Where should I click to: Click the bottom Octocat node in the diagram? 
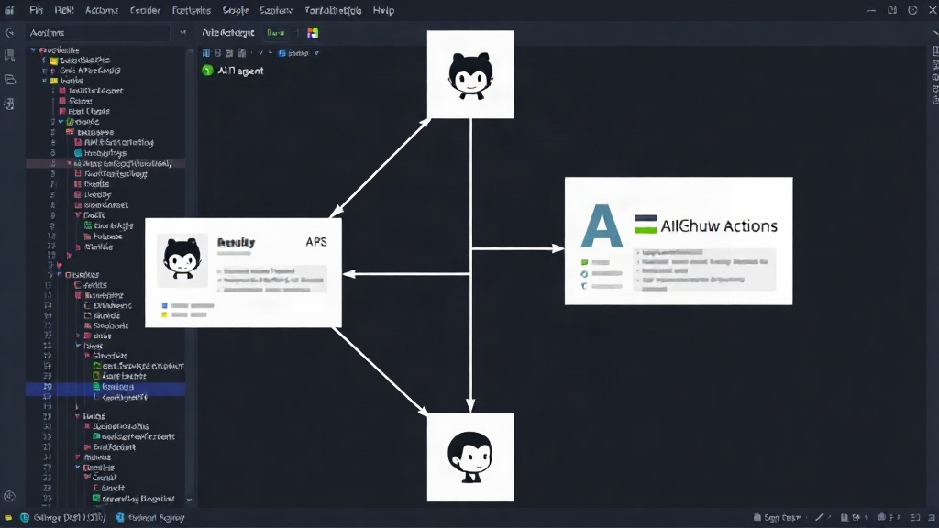point(470,457)
